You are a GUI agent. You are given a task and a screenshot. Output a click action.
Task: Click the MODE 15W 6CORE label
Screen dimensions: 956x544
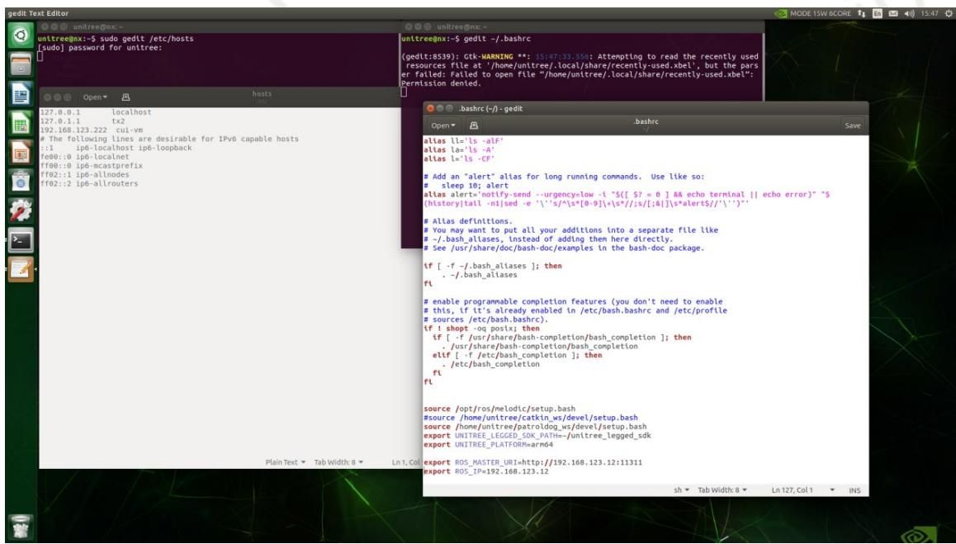pos(821,13)
